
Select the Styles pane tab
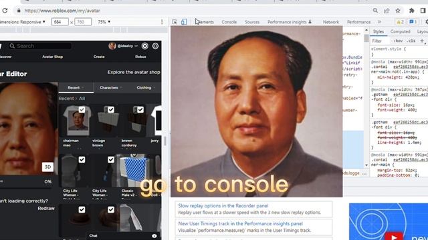coord(379,31)
